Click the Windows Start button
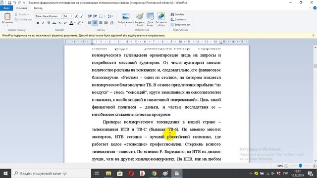The image size is (317, 178). point(5,174)
